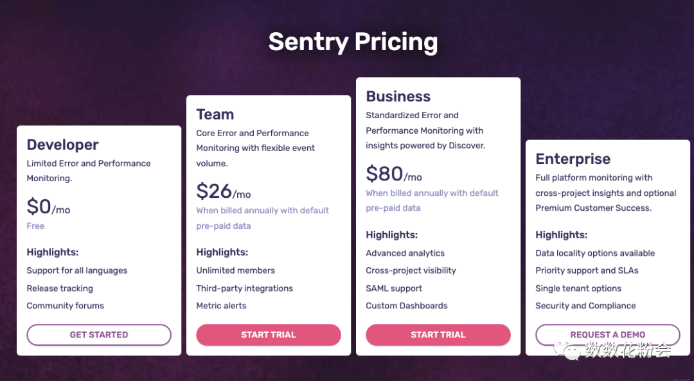Viewport: 694px width, 381px height.
Task: Click the $26/mo price on Team card
Action: 223,191
